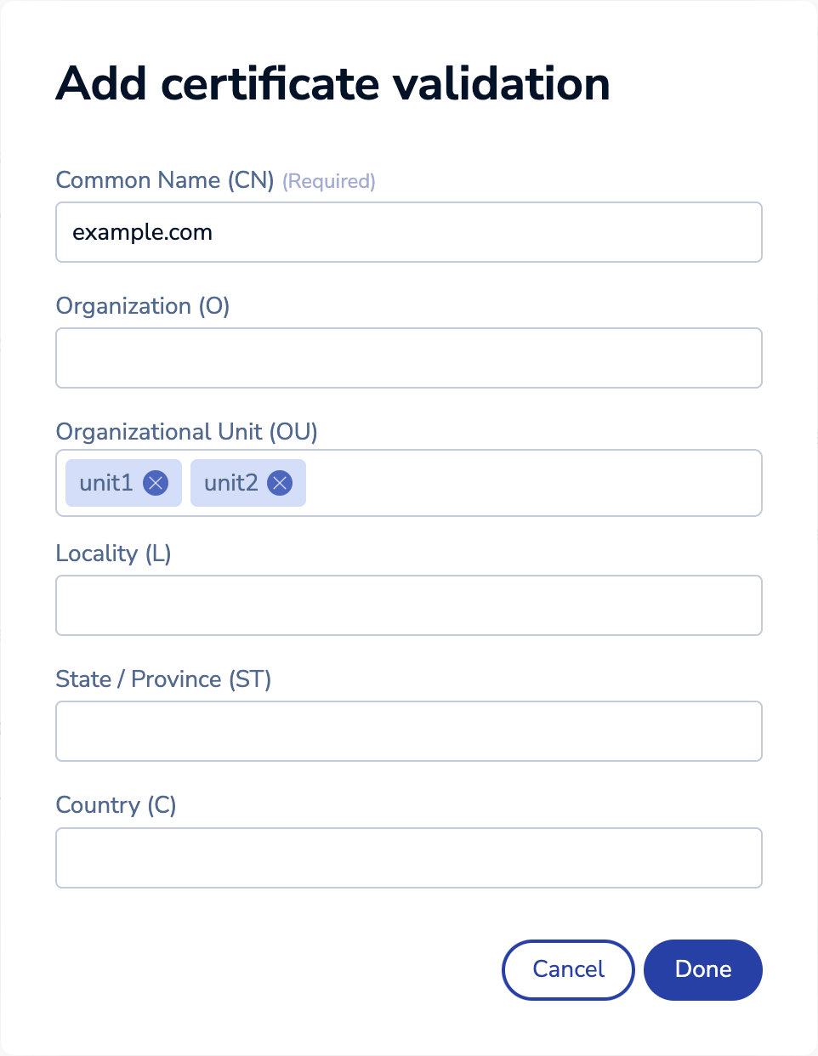Click the Country (C) label
Viewport: 818px width, 1056px height.
tap(116, 805)
